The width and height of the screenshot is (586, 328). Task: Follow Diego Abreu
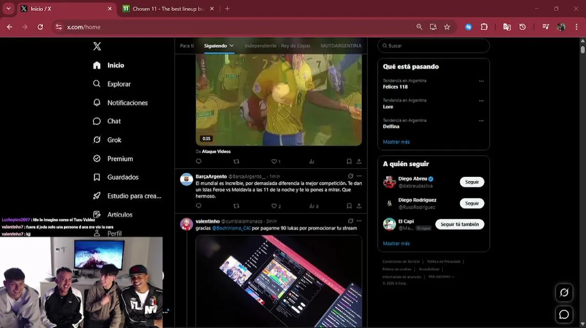click(472, 182)
